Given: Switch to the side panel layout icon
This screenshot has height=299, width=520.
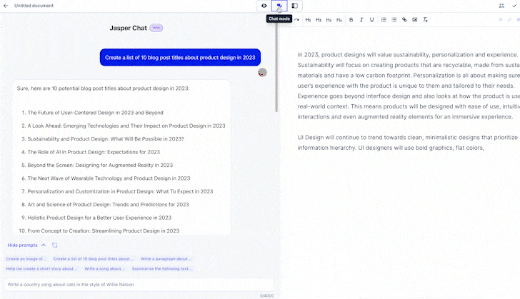Looking at the screenshot, I should click(x=294, y=6).
